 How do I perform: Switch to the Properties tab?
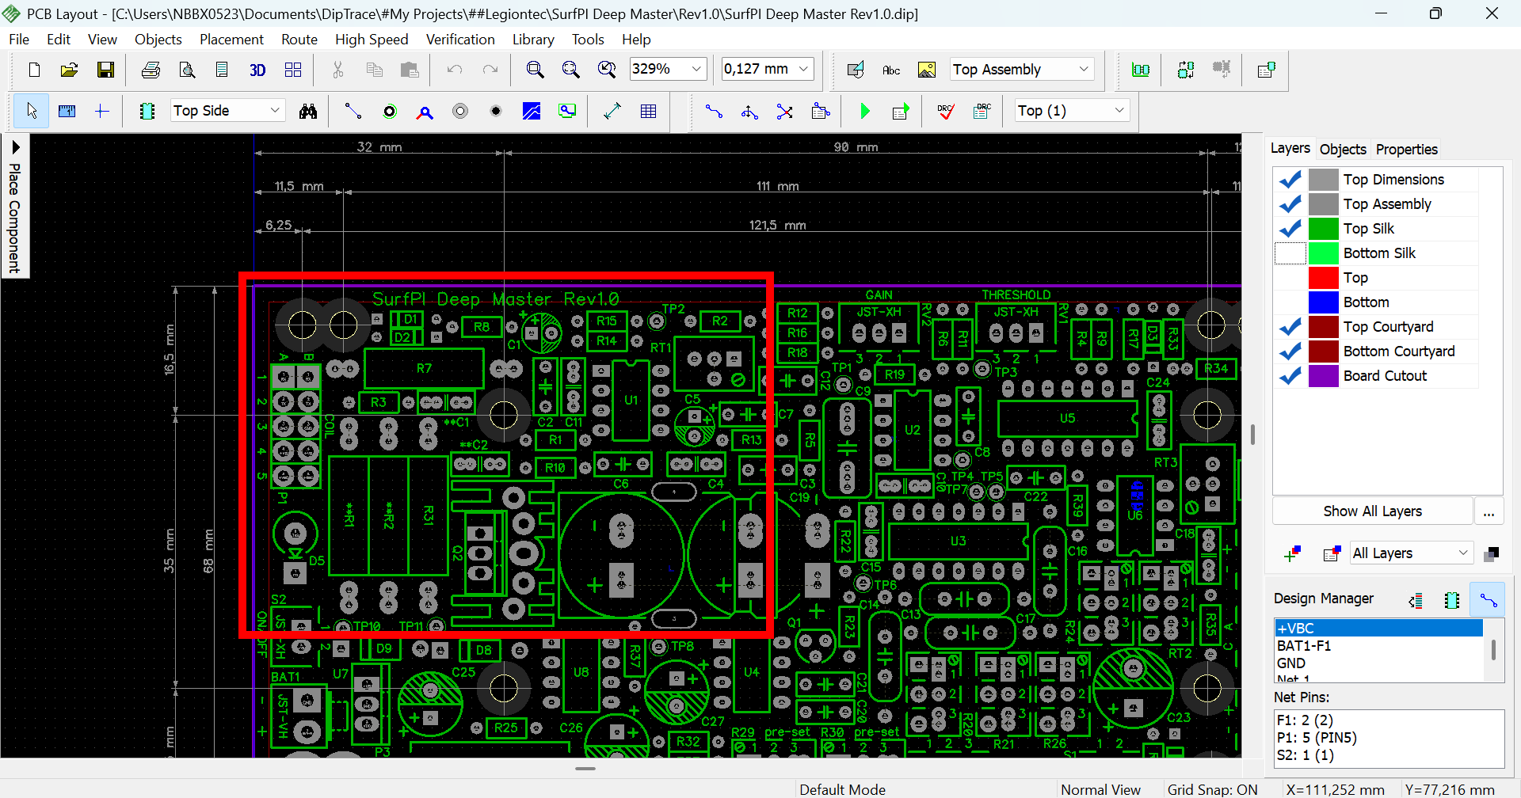click(x=1406, y=150)
